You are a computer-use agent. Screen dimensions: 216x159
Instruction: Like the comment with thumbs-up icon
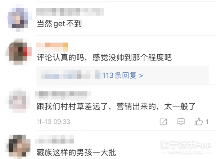198,121
